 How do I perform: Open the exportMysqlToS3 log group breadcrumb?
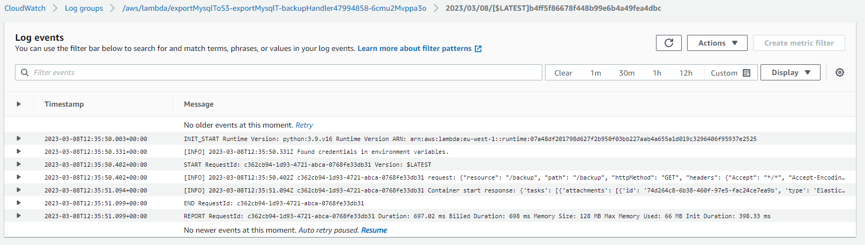274,8
